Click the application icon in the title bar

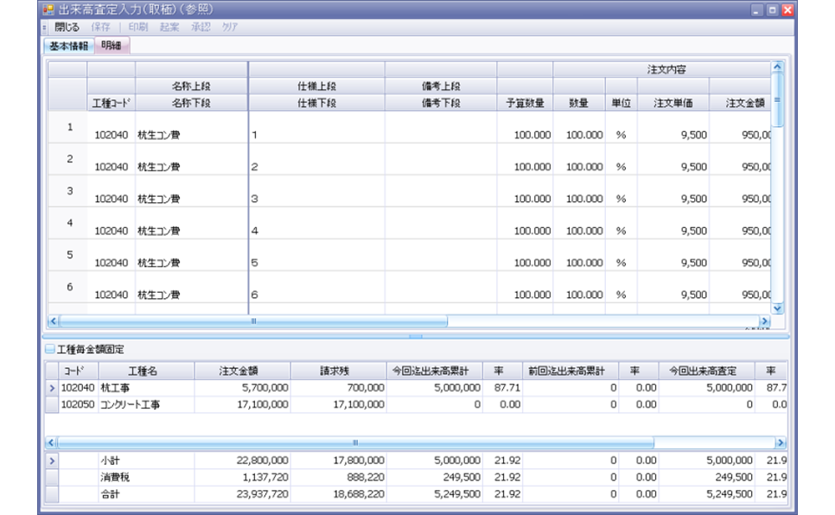[48, 10]
